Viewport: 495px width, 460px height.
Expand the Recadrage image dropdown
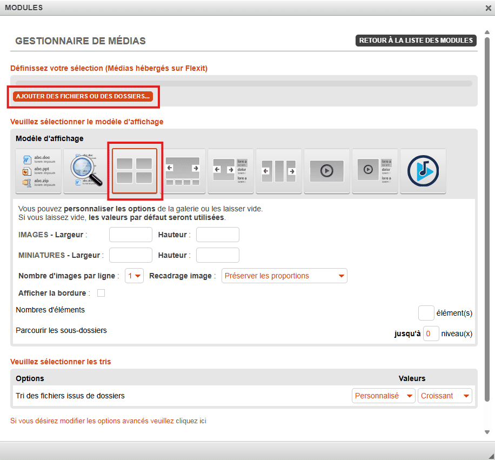click(x=284, y=276)
